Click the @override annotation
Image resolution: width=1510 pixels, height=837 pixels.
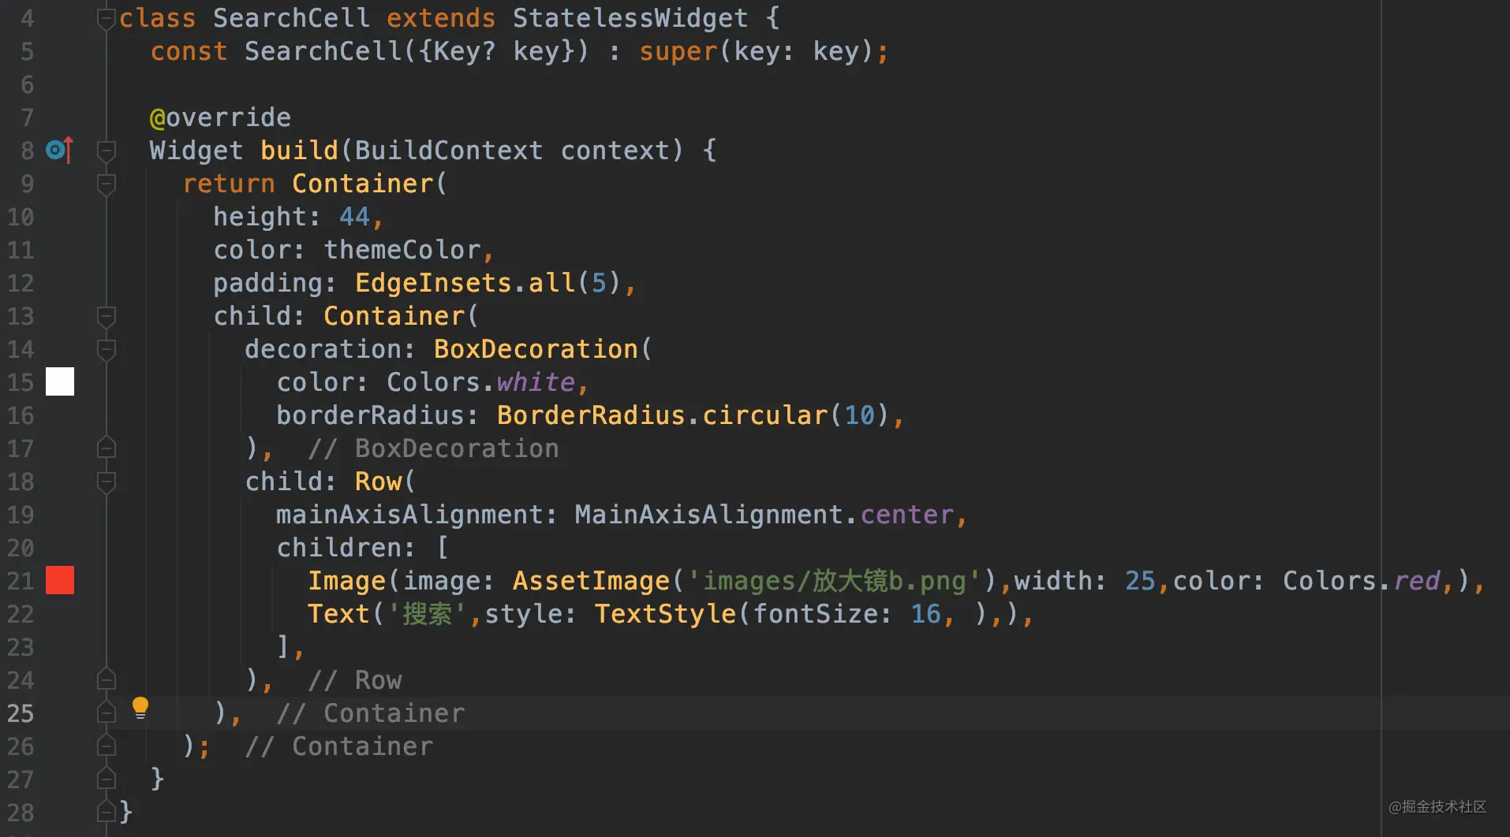click(x=220, y=117)
